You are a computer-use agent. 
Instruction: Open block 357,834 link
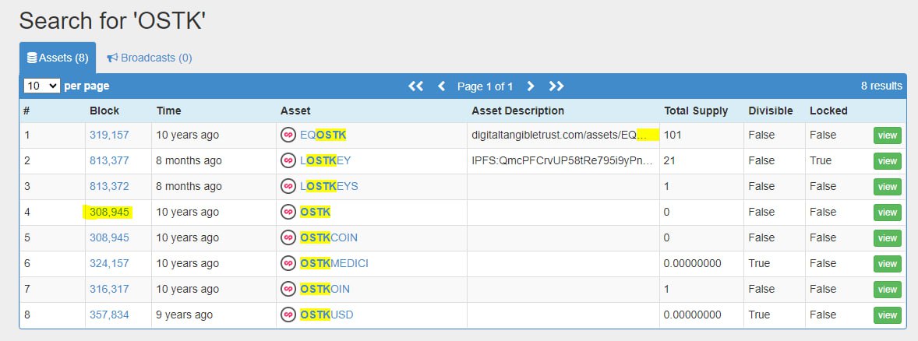coord(109,315)
